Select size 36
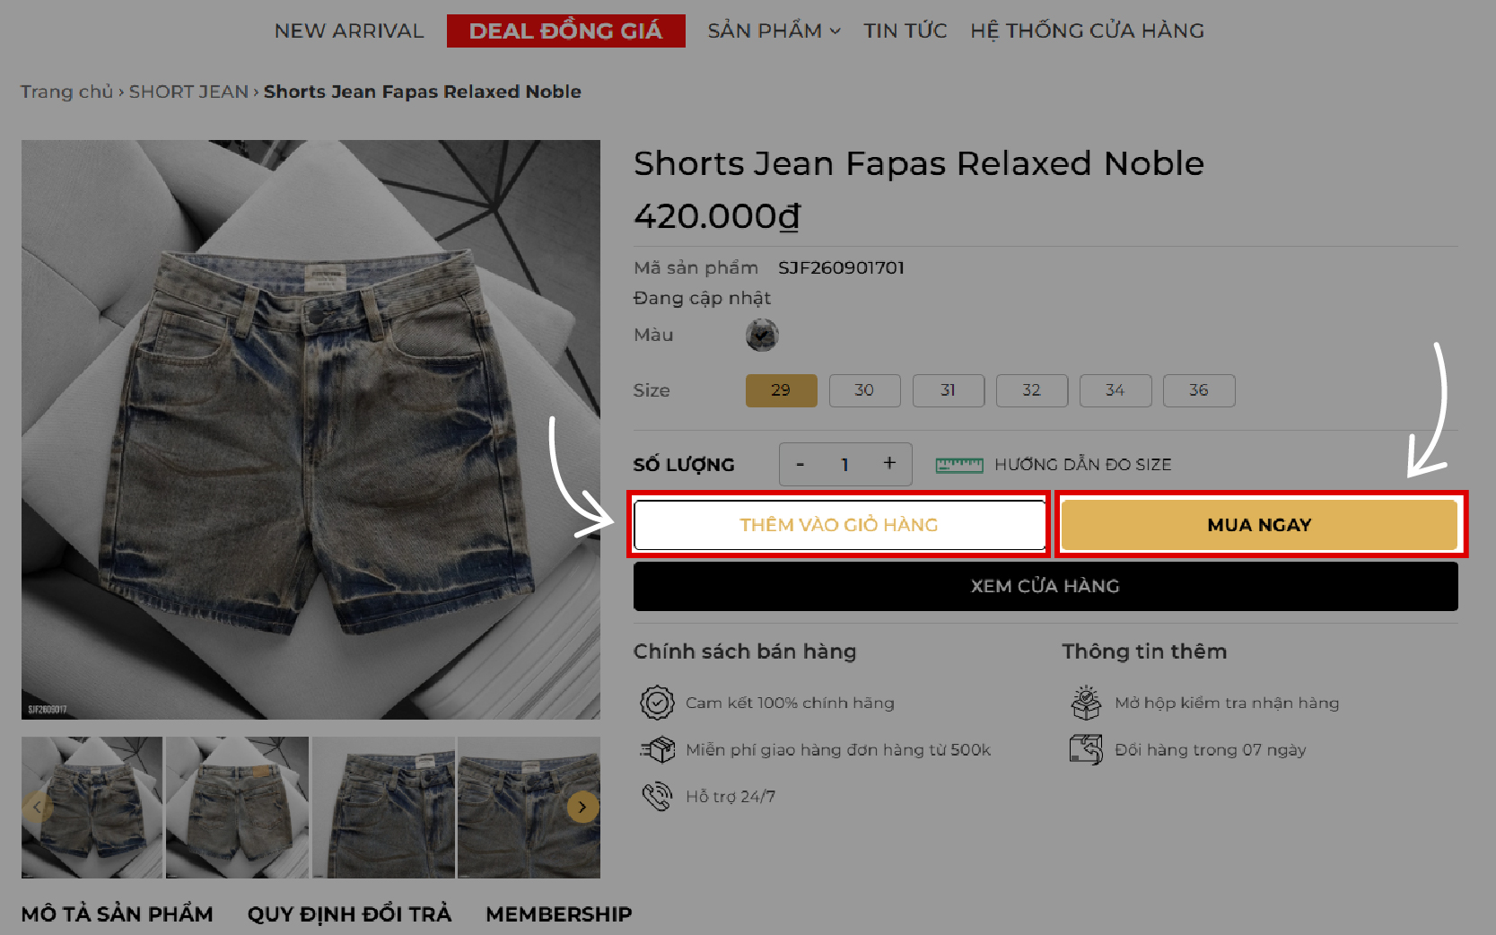 pyautogui.click(x=1199, y=390)
